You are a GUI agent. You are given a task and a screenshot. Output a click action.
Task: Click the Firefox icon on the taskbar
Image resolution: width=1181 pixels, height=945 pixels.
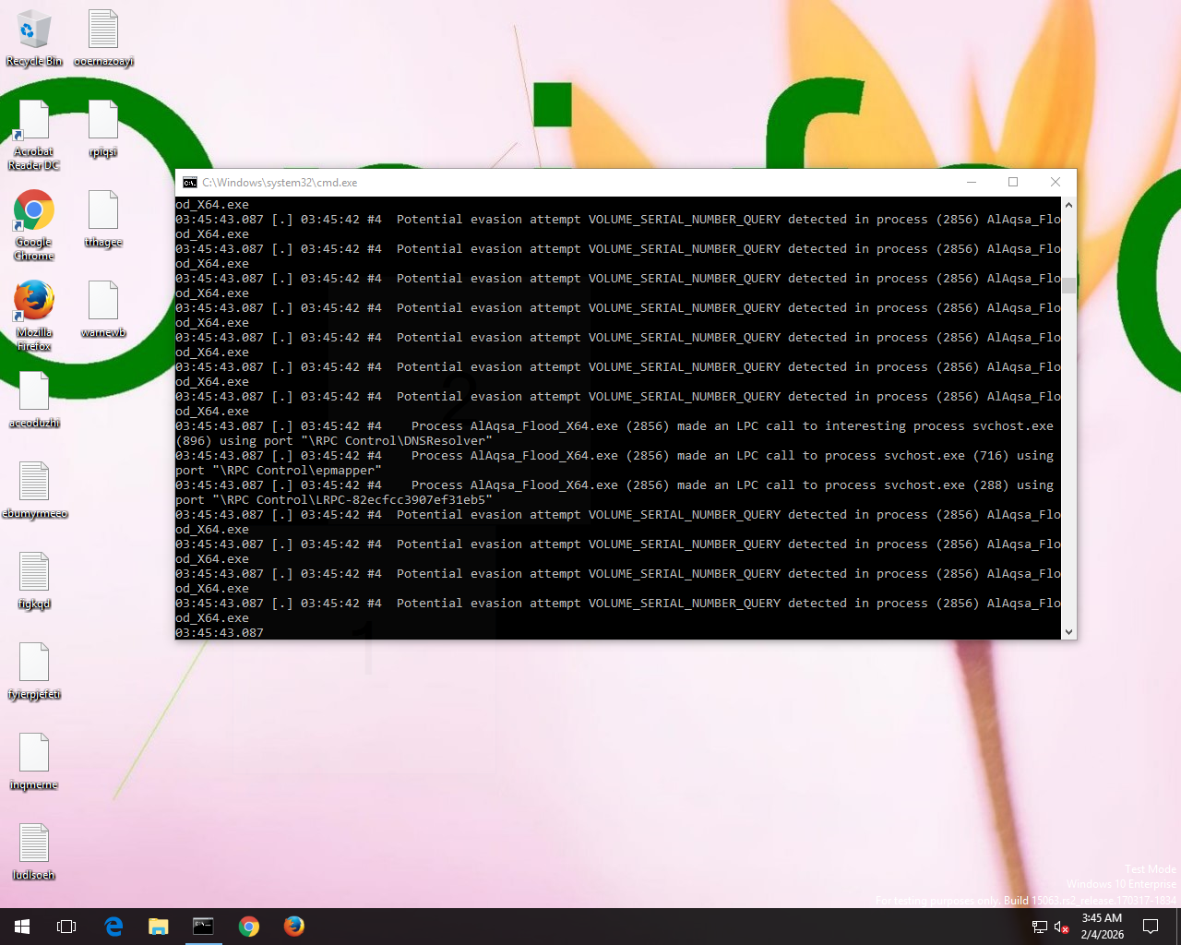(294, 927)
